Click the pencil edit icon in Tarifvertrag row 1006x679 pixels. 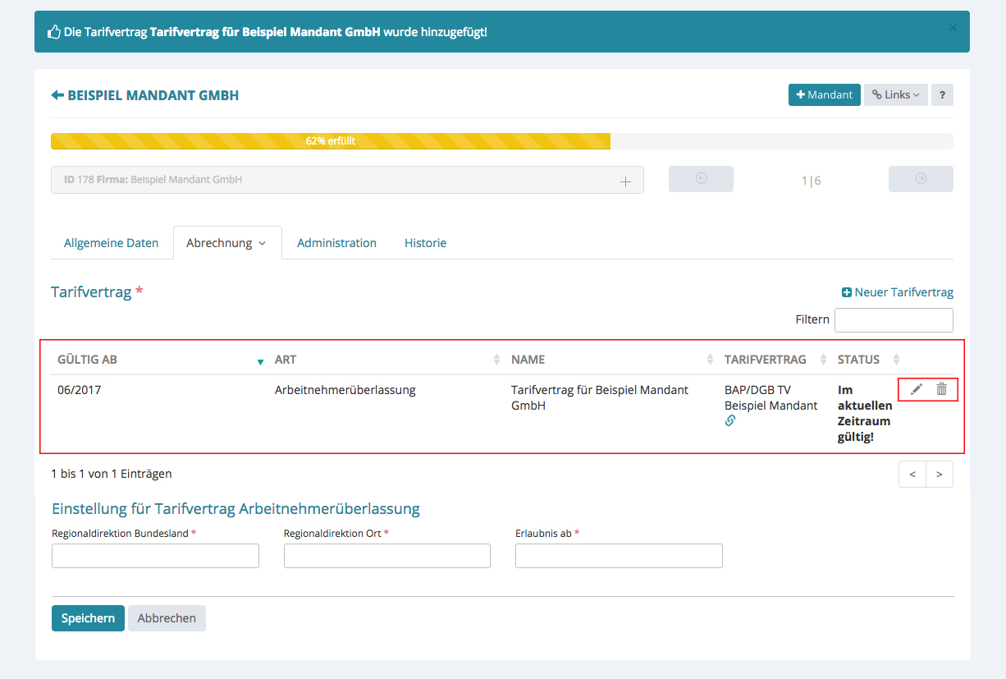[917, 389]
